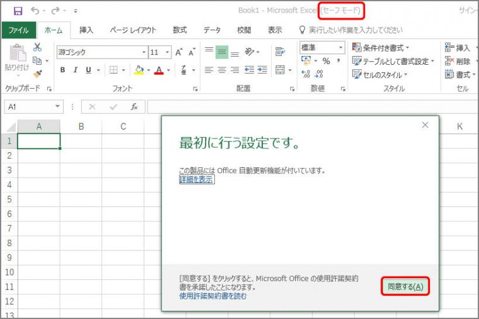
Task: Open the number format 標準 dropdown
Action: pyautogui.click(x=340, y=48)
